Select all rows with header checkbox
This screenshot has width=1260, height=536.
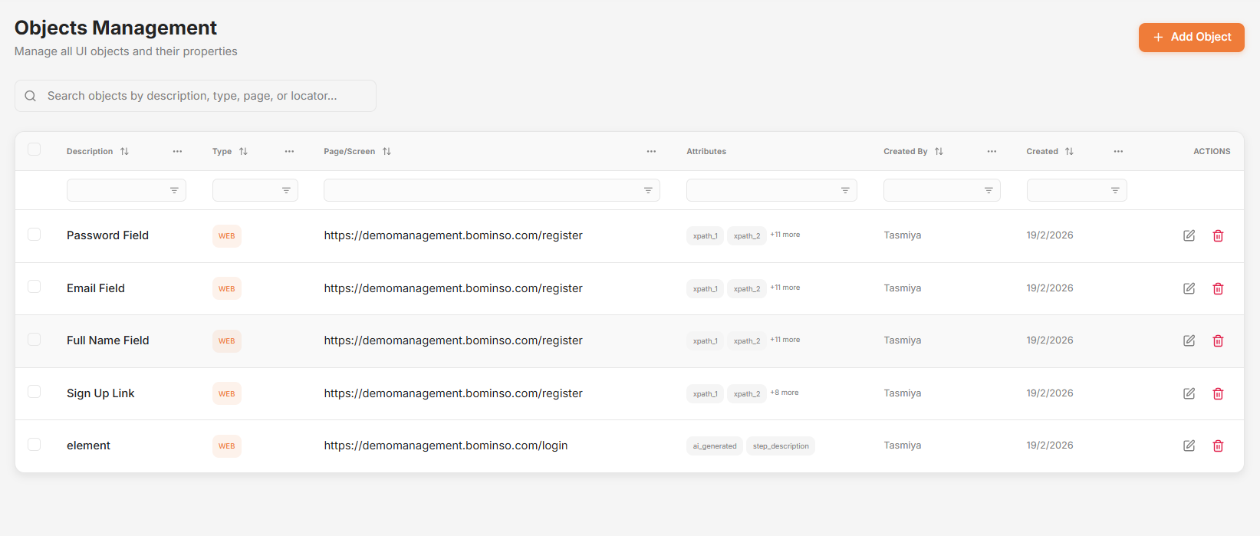(35, 150)
